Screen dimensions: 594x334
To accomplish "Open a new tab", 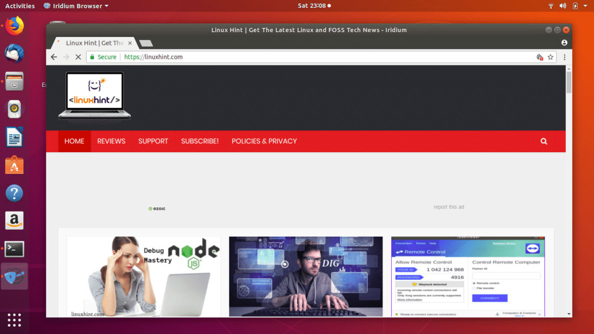I will [x=146, y=43].
